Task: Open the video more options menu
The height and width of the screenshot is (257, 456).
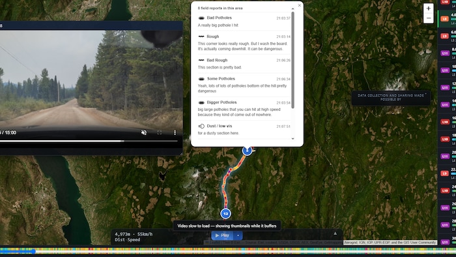Action: tap(175, 132)
